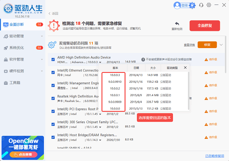Open settings hexagon icon in title bar
Image resolution: width=229 pixels, height=161 pixels.
[x=209, y=5]
